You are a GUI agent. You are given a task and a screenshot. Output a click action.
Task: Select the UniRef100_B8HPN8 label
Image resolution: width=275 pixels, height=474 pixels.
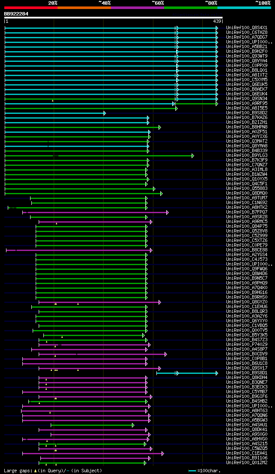247,127
